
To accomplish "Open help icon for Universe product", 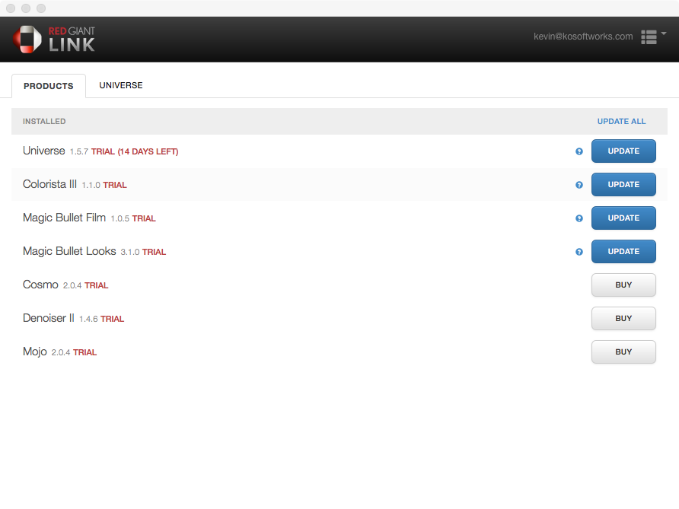I will 579,151.
